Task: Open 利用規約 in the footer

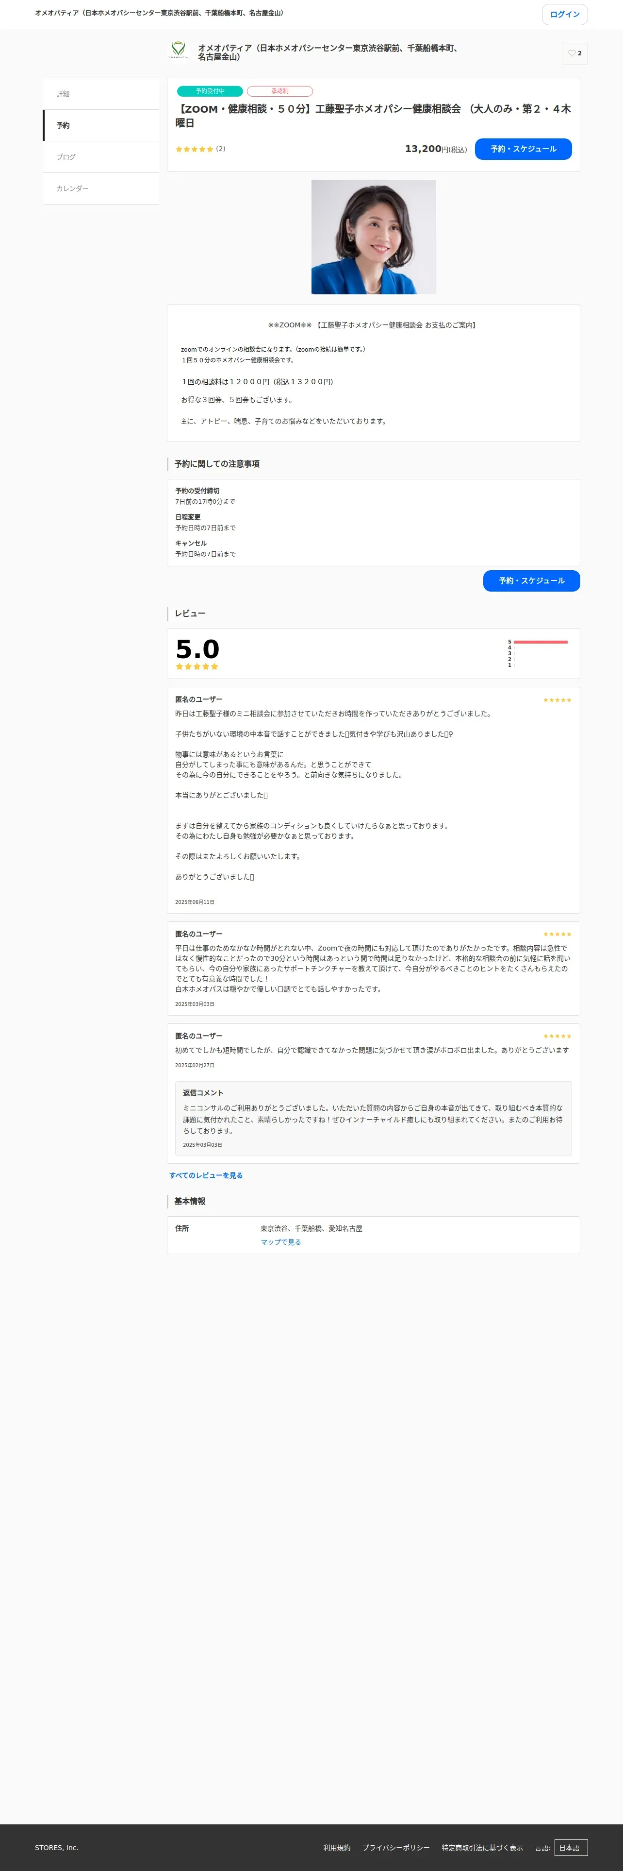Action: (x=337, y=1848)
